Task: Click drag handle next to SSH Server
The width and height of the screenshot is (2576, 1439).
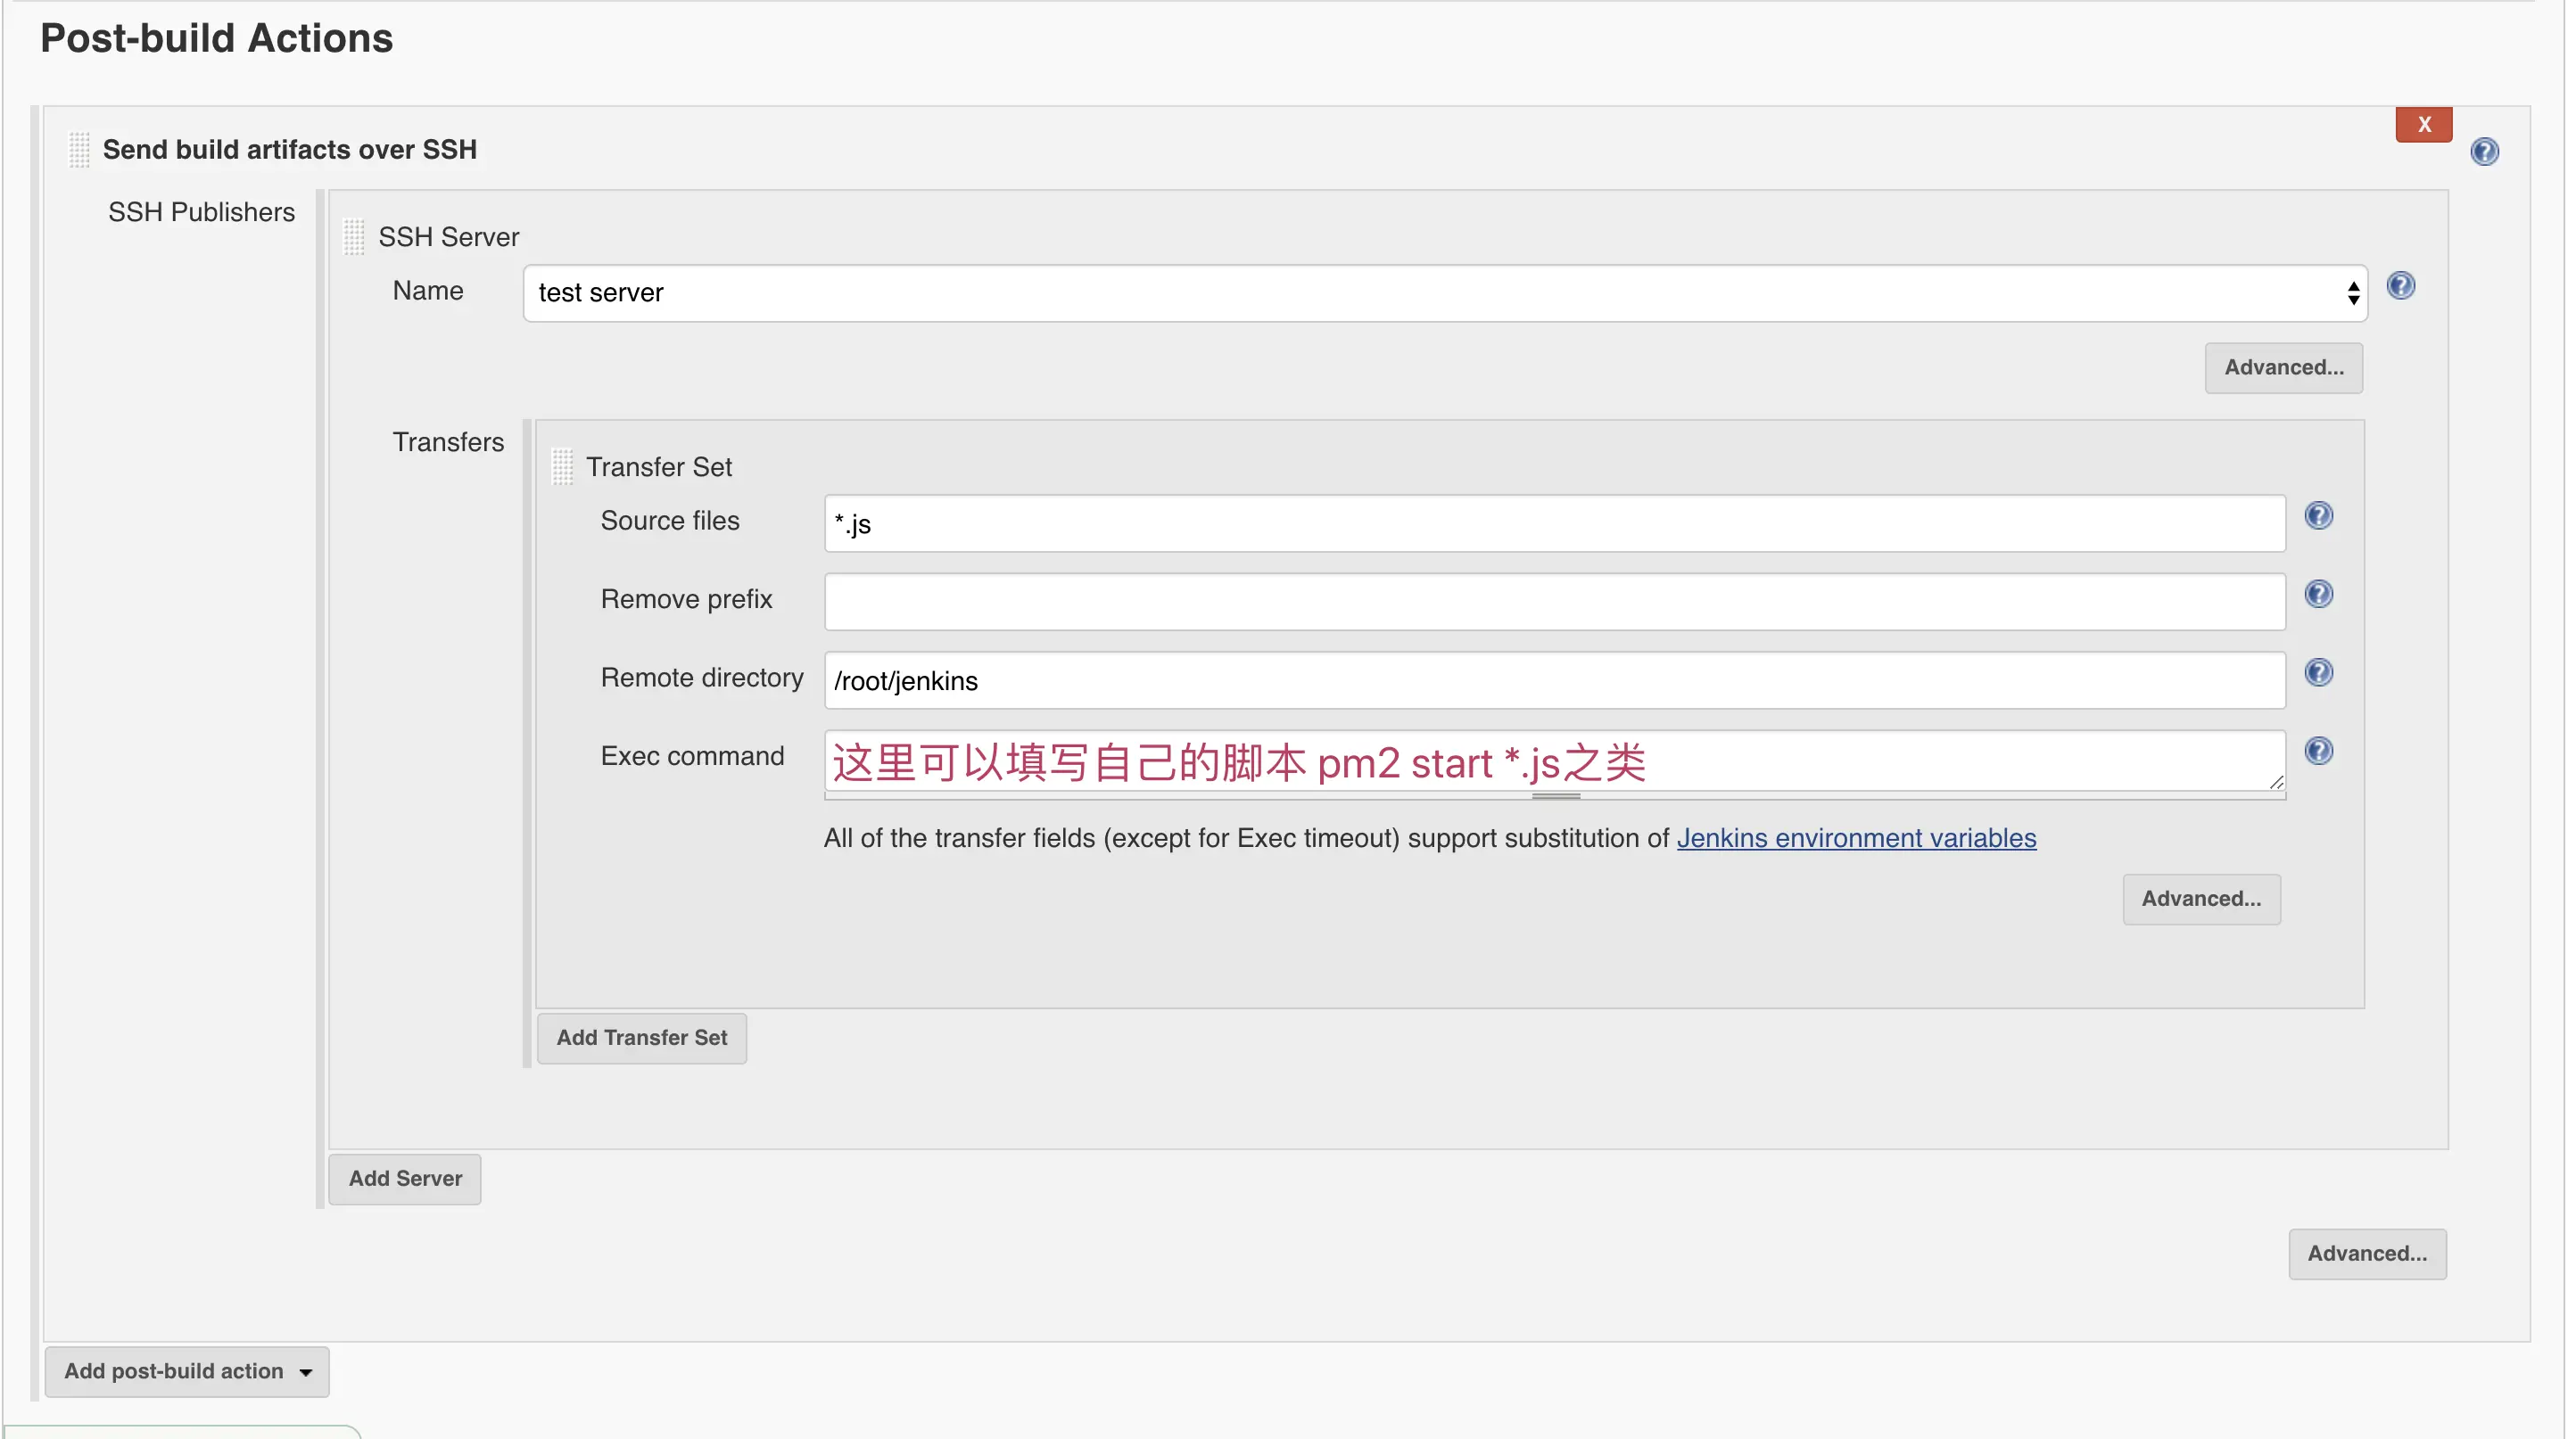Action: pyautogui.click(x=354, y=237)
